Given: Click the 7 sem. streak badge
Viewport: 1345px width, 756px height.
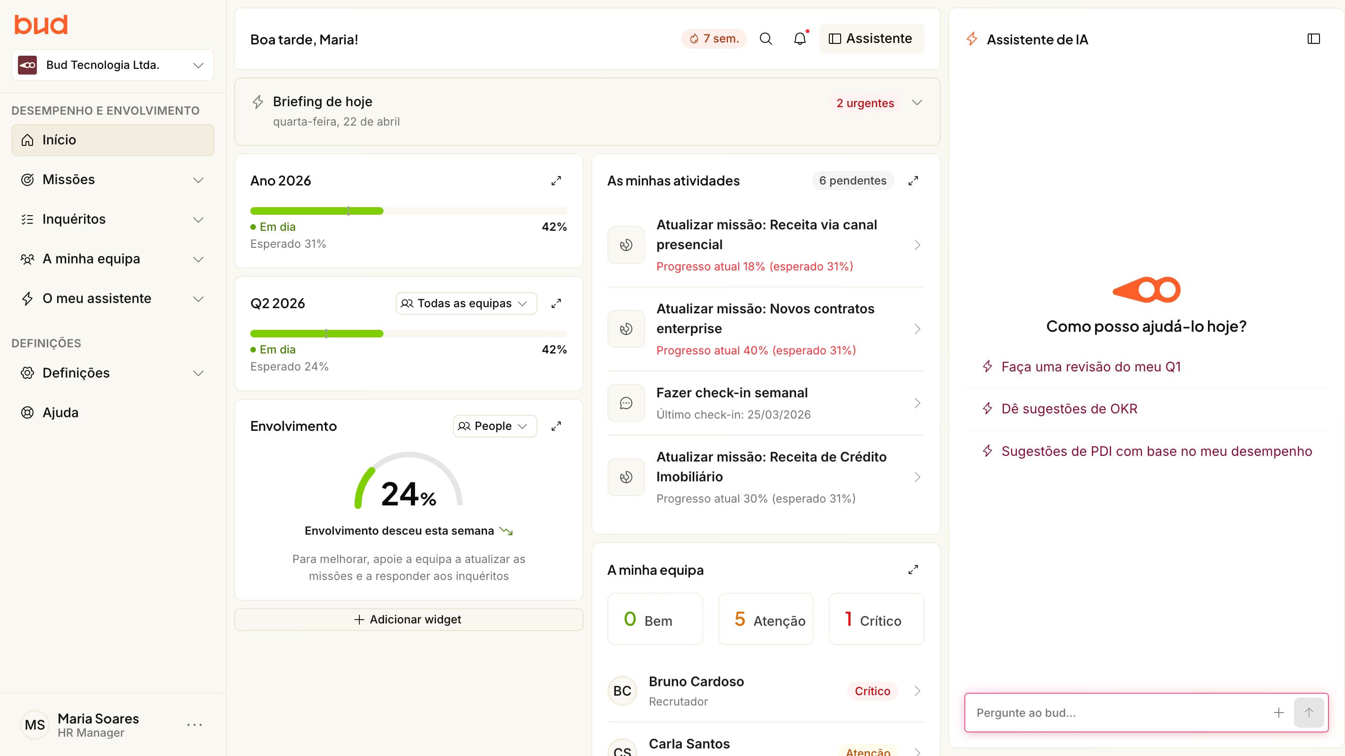Looking at the screenshot, I should [714, 39].
